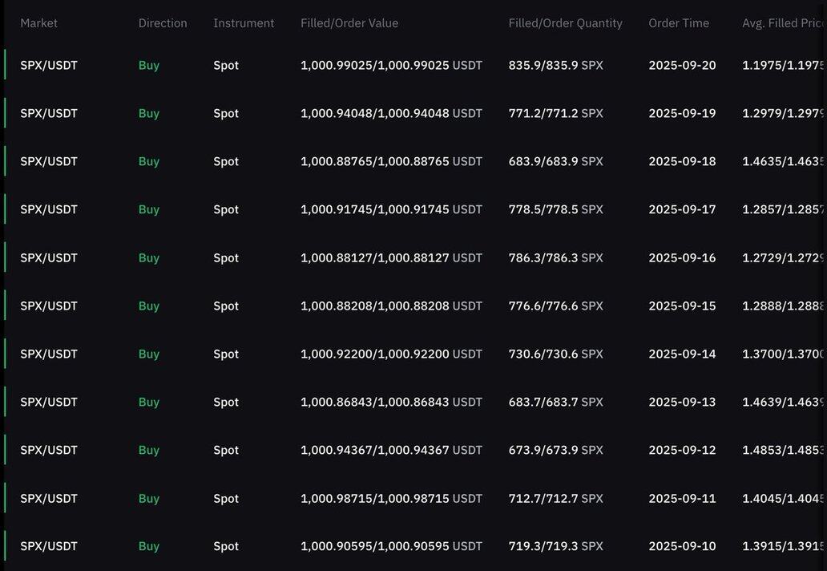Open SPX/USDT market link dated 2025-09-11
Image resolution: width=827 pixels, height=571 pixels.
click(49, 499)
